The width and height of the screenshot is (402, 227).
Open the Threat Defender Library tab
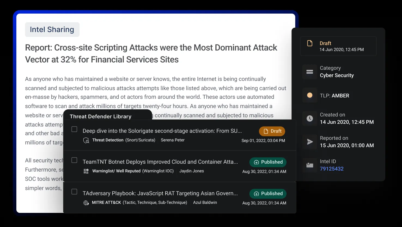[100, 116]
